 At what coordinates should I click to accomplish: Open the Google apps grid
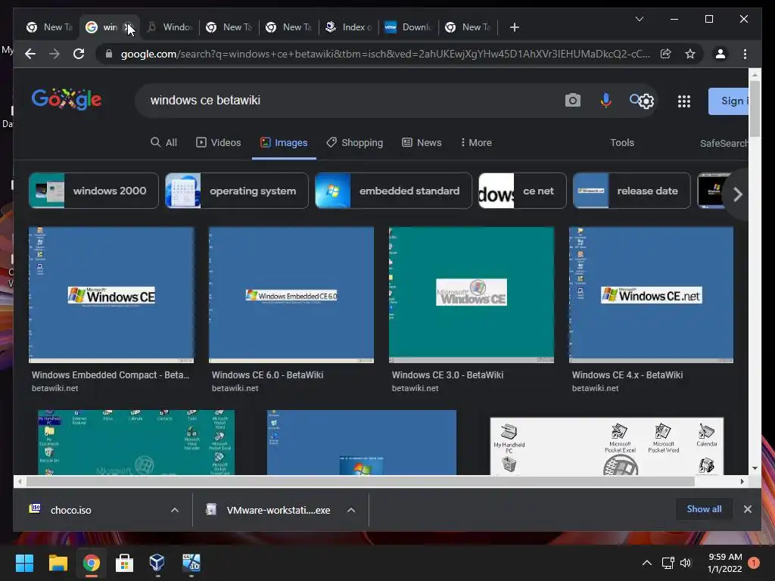pos(683,101)
